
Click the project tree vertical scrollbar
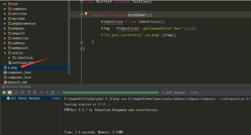[x=69, y=37]
